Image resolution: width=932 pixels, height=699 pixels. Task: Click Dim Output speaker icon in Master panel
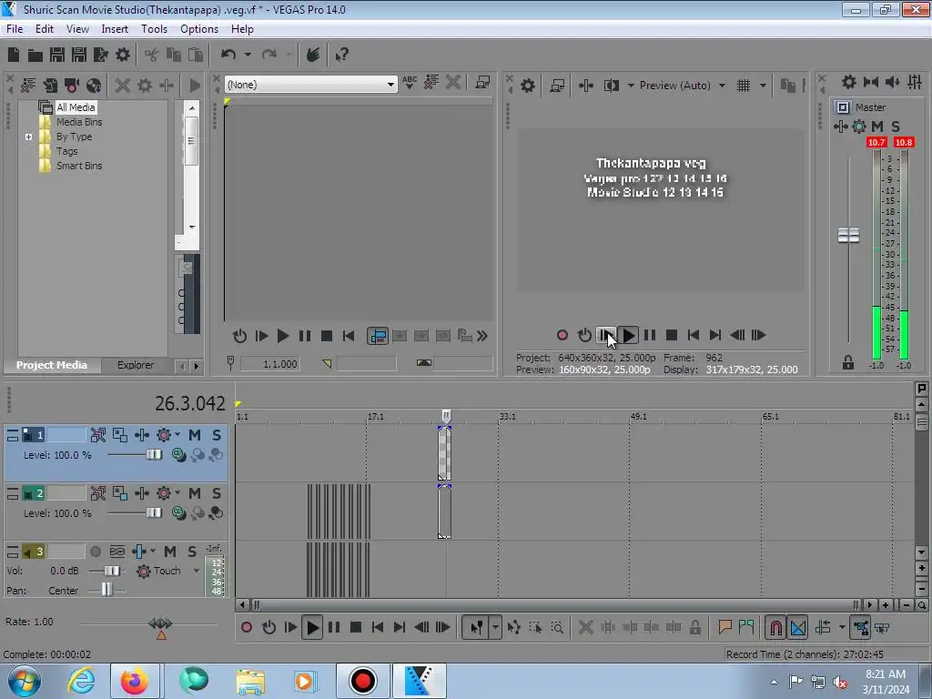tap(893, 82)
